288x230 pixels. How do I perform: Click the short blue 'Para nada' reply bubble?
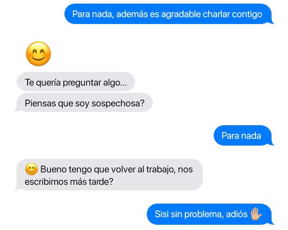tap(244, 136)
